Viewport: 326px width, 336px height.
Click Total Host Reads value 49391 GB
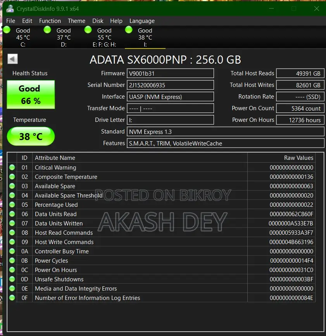pyautogui.click(x=300, y=73)
